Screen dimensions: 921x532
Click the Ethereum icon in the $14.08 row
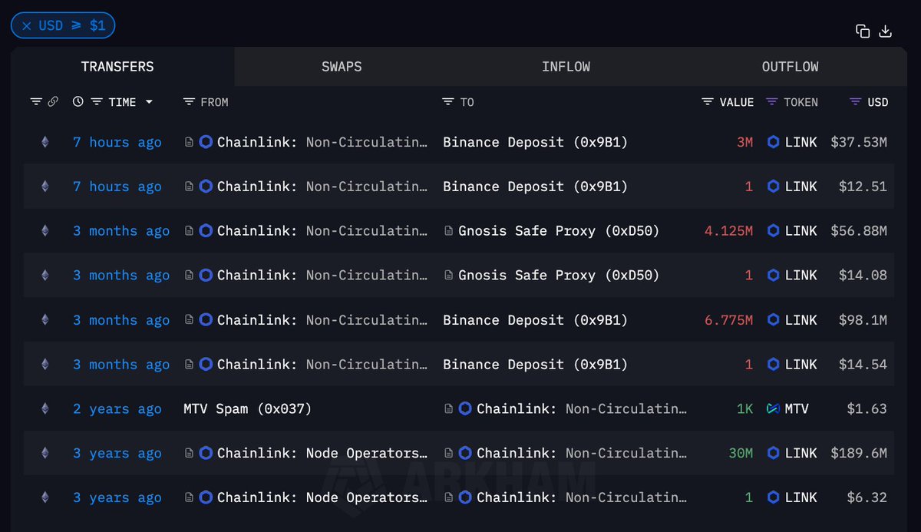click(x=45, y=276)
